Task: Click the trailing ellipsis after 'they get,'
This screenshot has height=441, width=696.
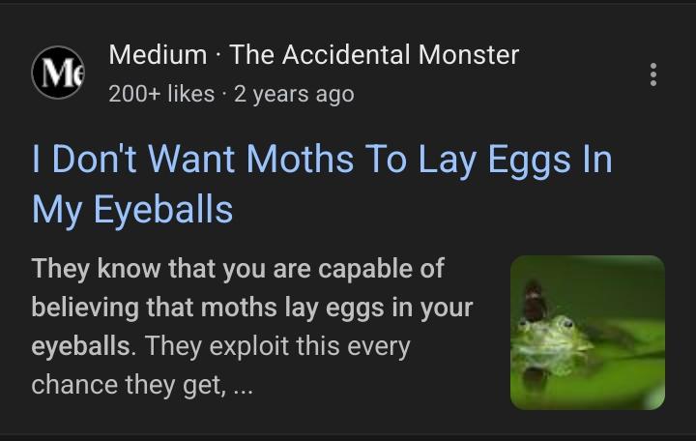Action: click(x=243, y=391)
